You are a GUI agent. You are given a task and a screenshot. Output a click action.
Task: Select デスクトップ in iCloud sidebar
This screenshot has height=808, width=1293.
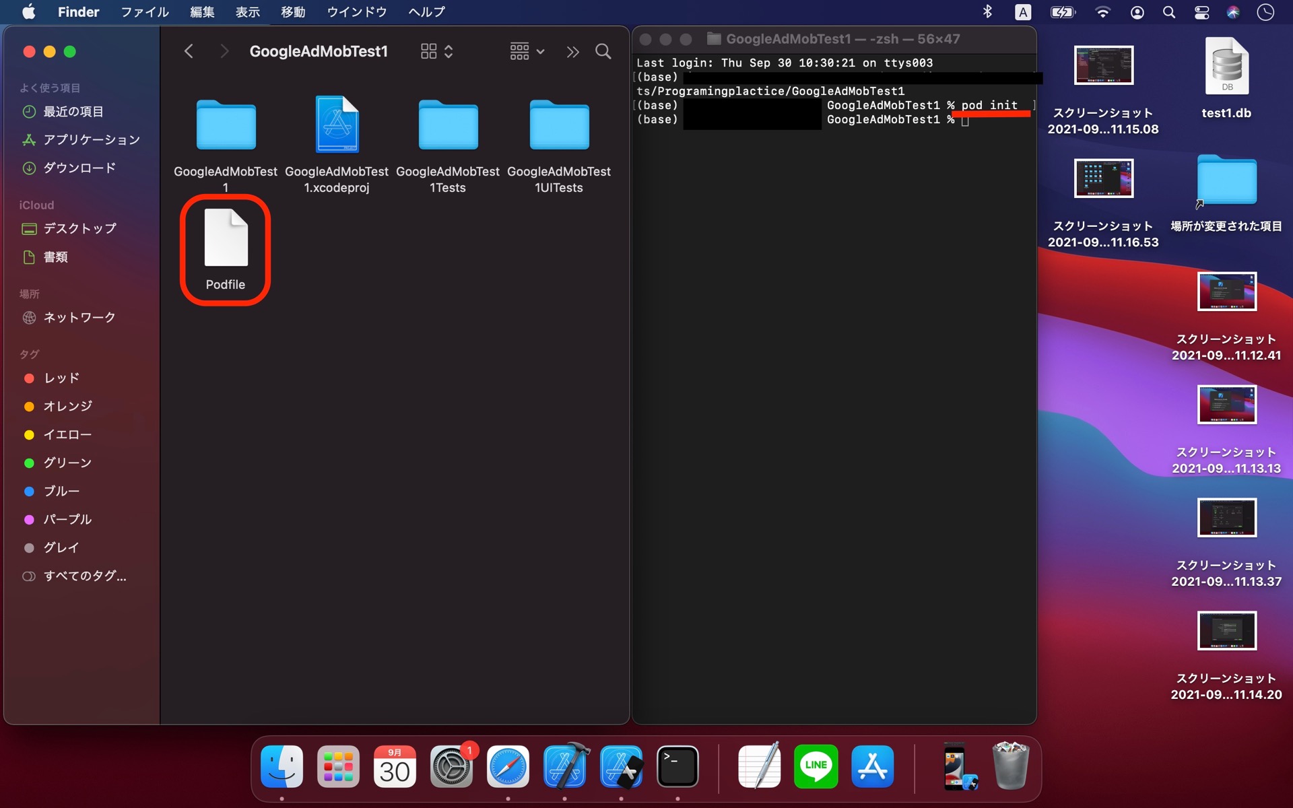(x=79, y=229)
